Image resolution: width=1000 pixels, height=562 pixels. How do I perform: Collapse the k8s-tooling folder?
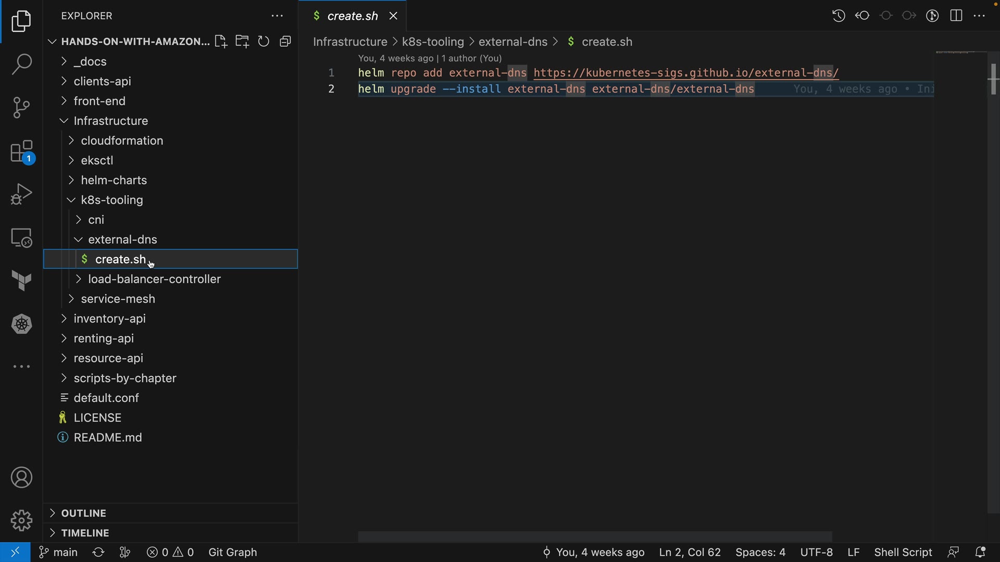111,200
